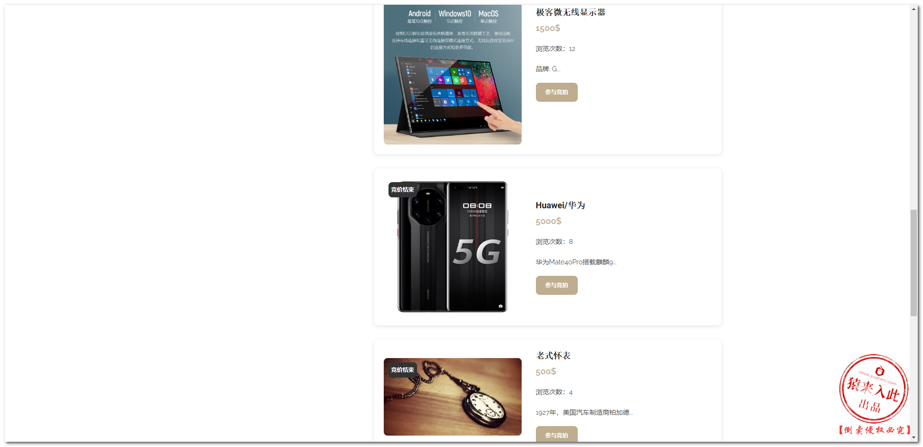Click the 华为Mate40Pro description text

576,262
